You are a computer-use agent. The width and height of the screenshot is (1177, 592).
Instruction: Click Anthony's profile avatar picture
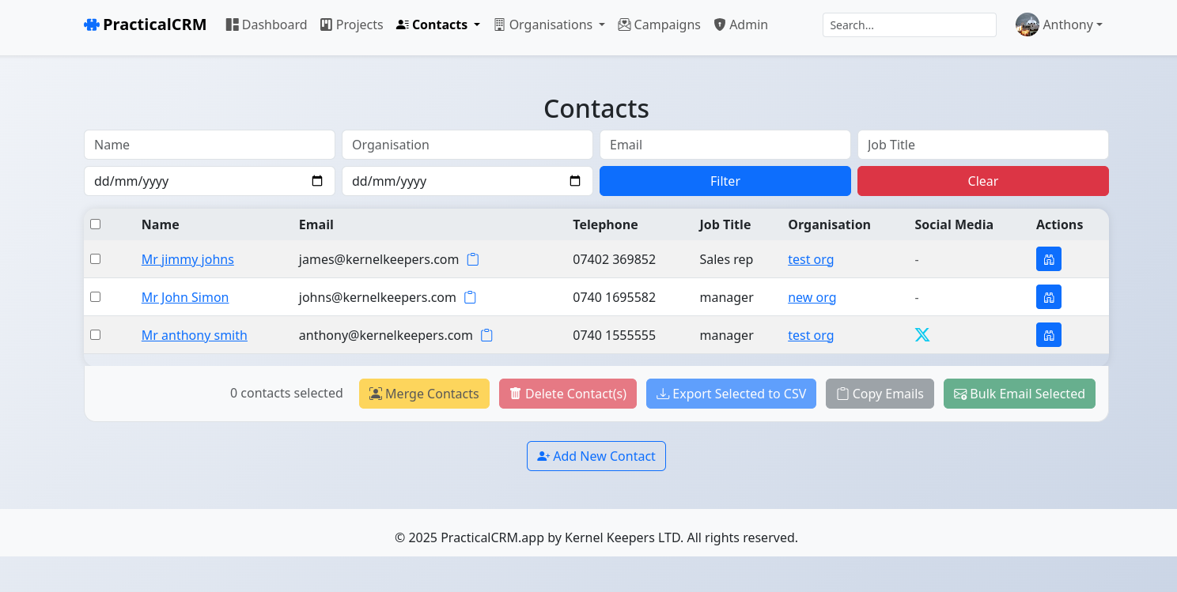tap(1028, 25)
